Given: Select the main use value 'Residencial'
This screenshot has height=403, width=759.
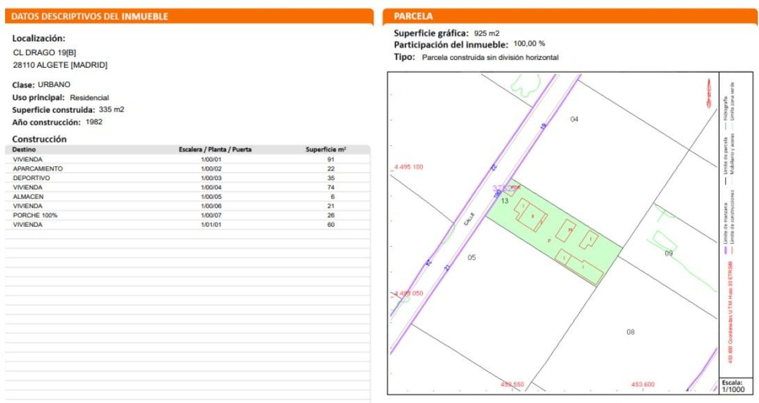Looking at the screenshot, I should pyautogui.click(x=90, y=98).
